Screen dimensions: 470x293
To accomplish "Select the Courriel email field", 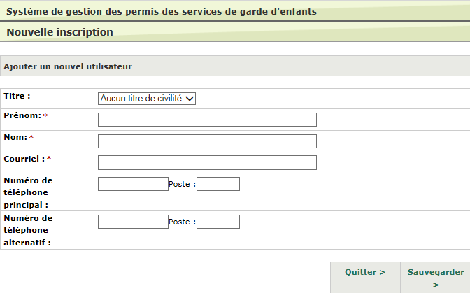I will (x=207, y=162).
